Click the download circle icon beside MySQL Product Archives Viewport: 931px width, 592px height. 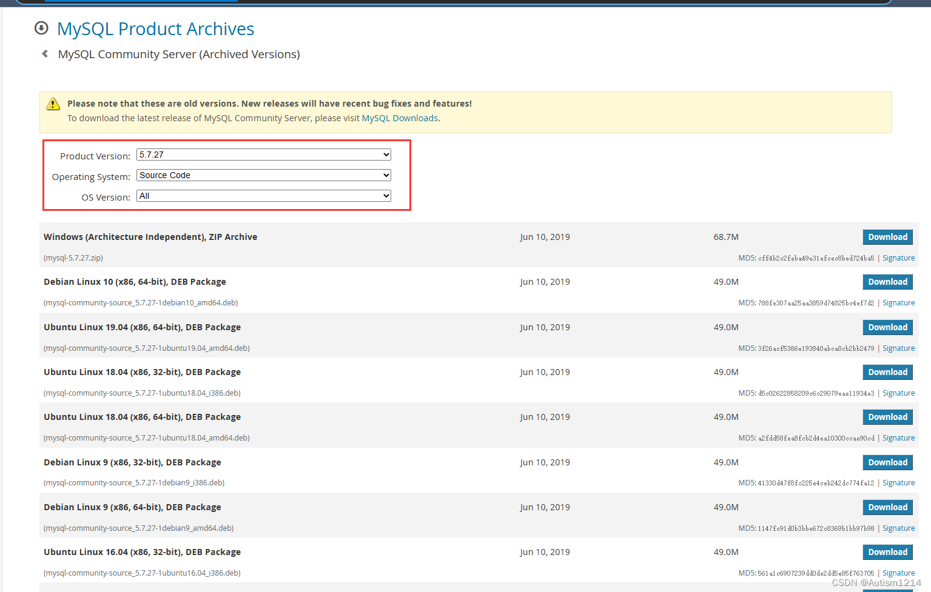(x=41, y=28)
